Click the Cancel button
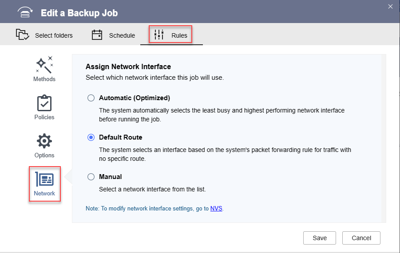Image resolution: width=400 pixels, height=253 pixels. pyautogui.click(x=361, y=238)
